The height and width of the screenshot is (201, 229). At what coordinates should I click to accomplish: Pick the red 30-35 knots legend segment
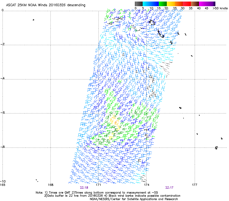(187, 4)
